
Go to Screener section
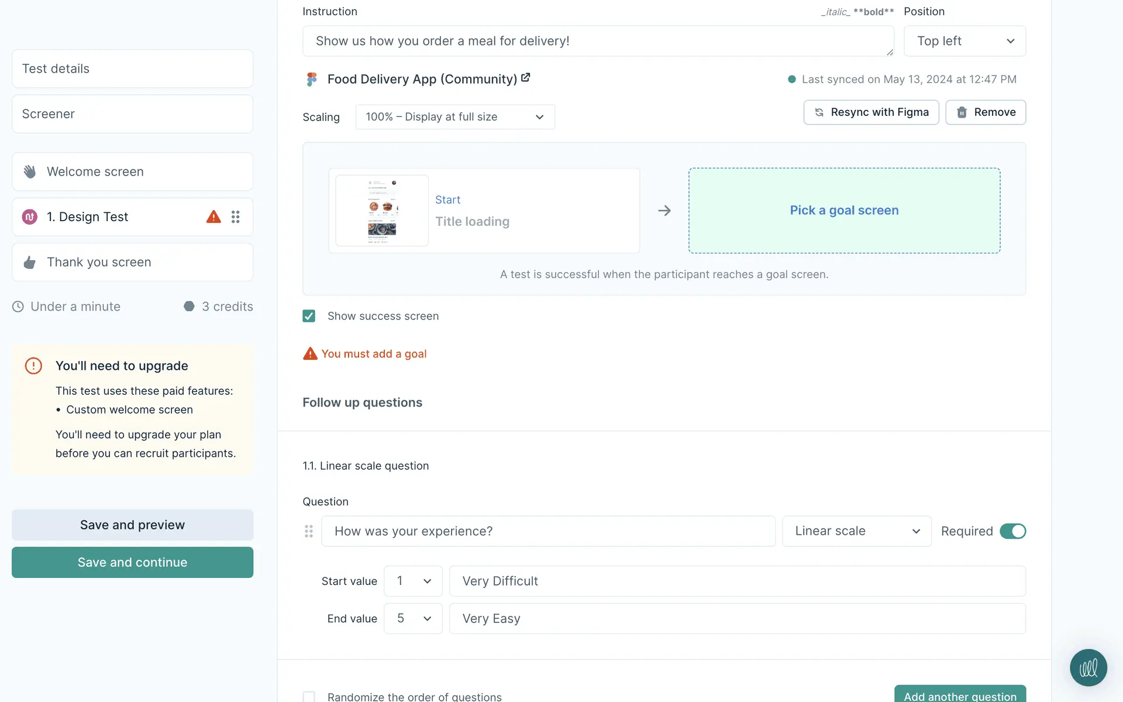[132, 114]
